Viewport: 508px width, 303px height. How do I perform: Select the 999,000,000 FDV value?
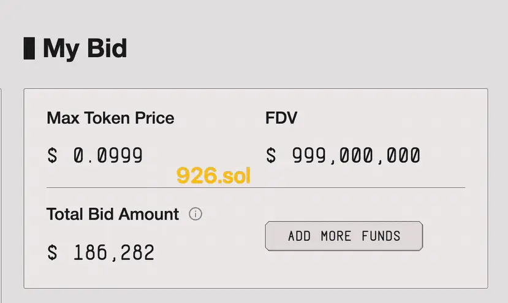point(355,155)
